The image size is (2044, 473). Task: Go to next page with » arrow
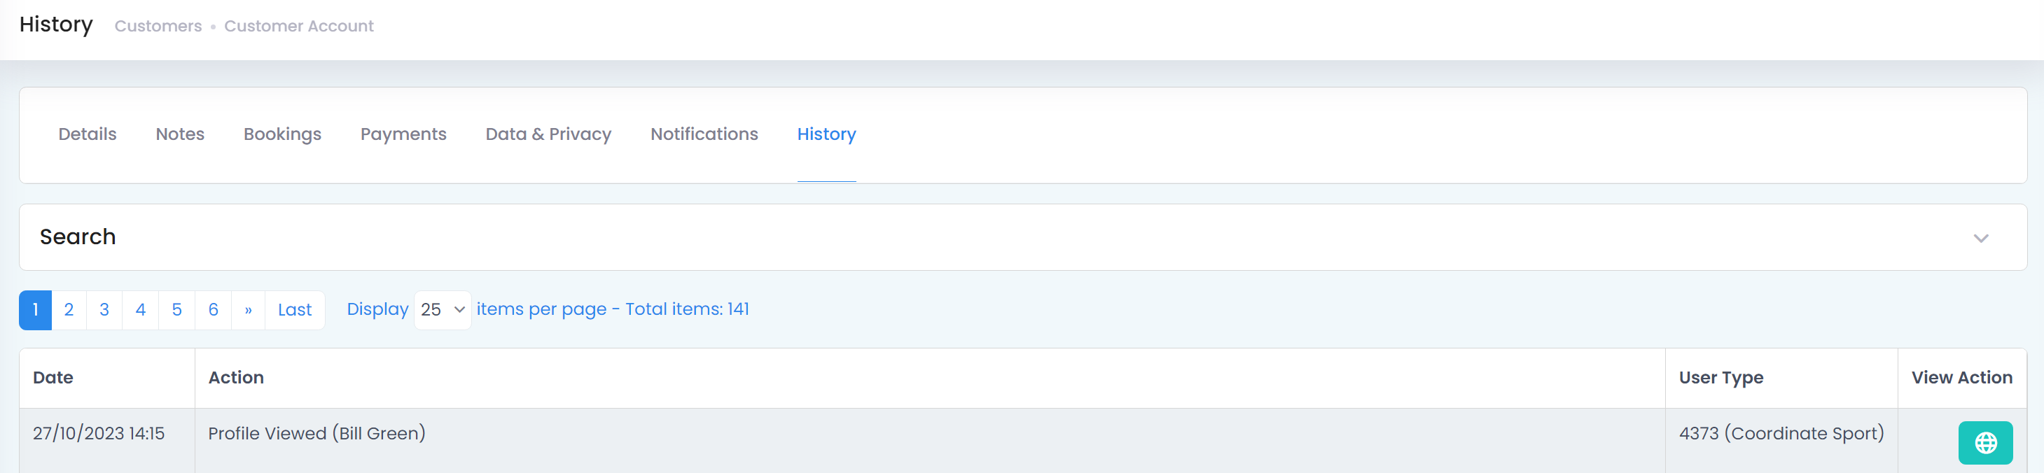(x=249, y=310)
